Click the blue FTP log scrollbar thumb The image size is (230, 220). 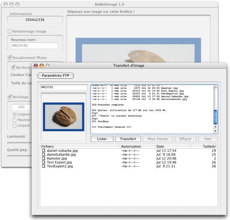[x=215, y=117]
